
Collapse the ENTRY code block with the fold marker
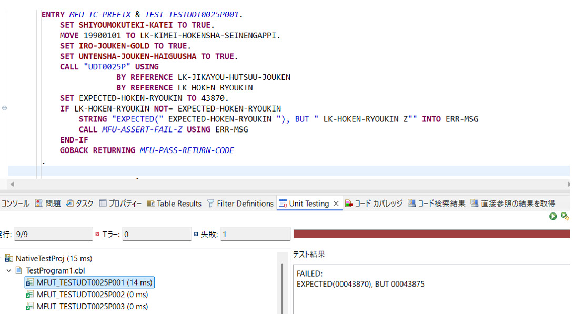pyautogui.click(x=4, y=107)
